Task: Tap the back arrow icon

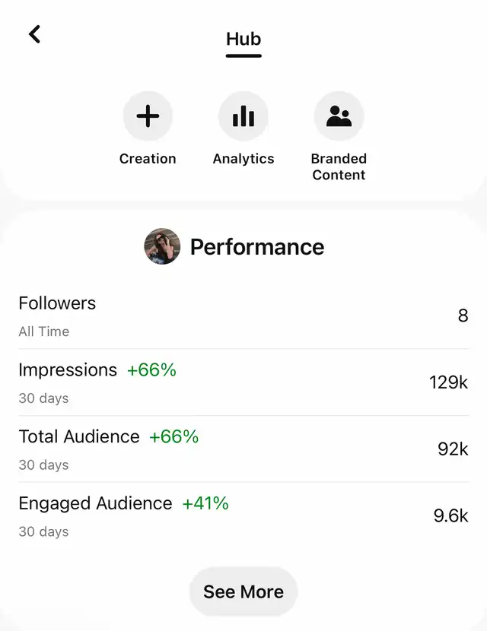Action: [34, 34]
